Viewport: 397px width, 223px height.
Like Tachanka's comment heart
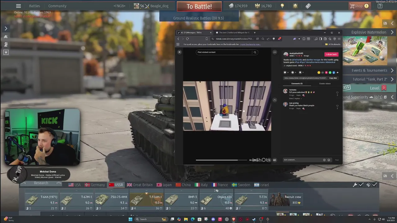pyautogui.click(x=337, y=92)
